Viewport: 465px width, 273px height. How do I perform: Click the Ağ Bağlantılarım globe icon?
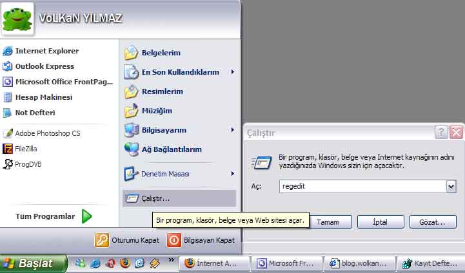coord(131,149)
